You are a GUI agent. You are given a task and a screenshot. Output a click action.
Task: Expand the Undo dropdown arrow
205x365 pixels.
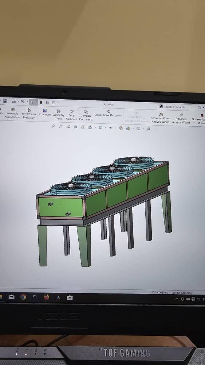coord(27,102)
